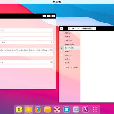Viewport: 114px width, 114px height.
Task: Select Desktop in the Files sidebar
Action: point(70,40)
